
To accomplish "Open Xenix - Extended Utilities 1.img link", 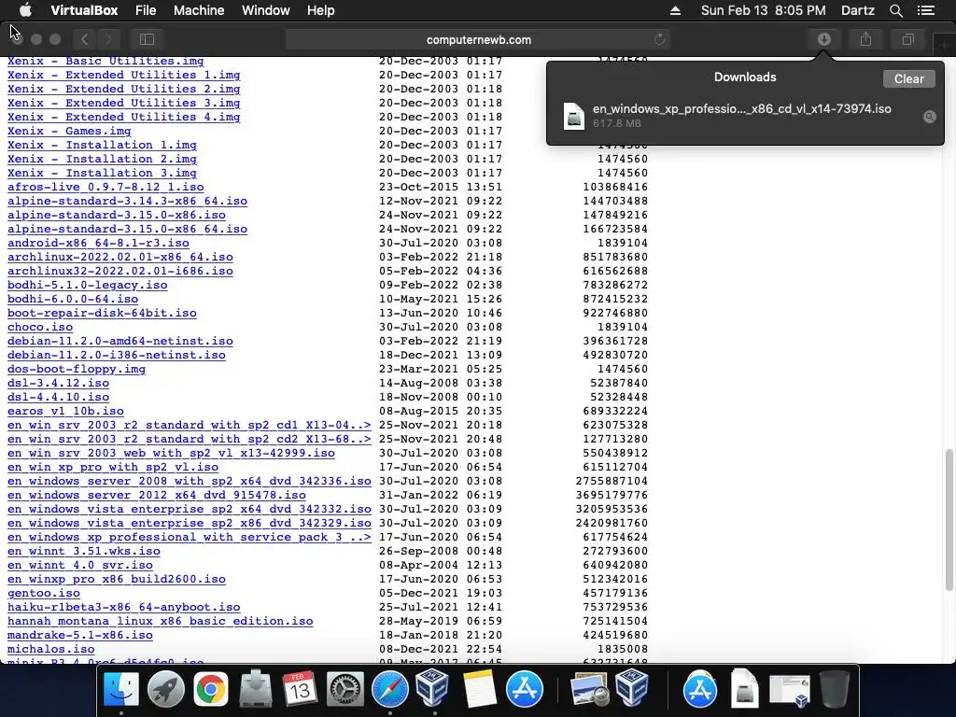I will tap(124, 75).
